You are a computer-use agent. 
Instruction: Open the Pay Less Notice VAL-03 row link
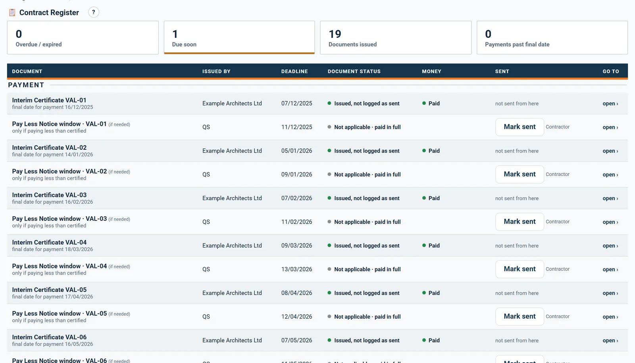610,222
